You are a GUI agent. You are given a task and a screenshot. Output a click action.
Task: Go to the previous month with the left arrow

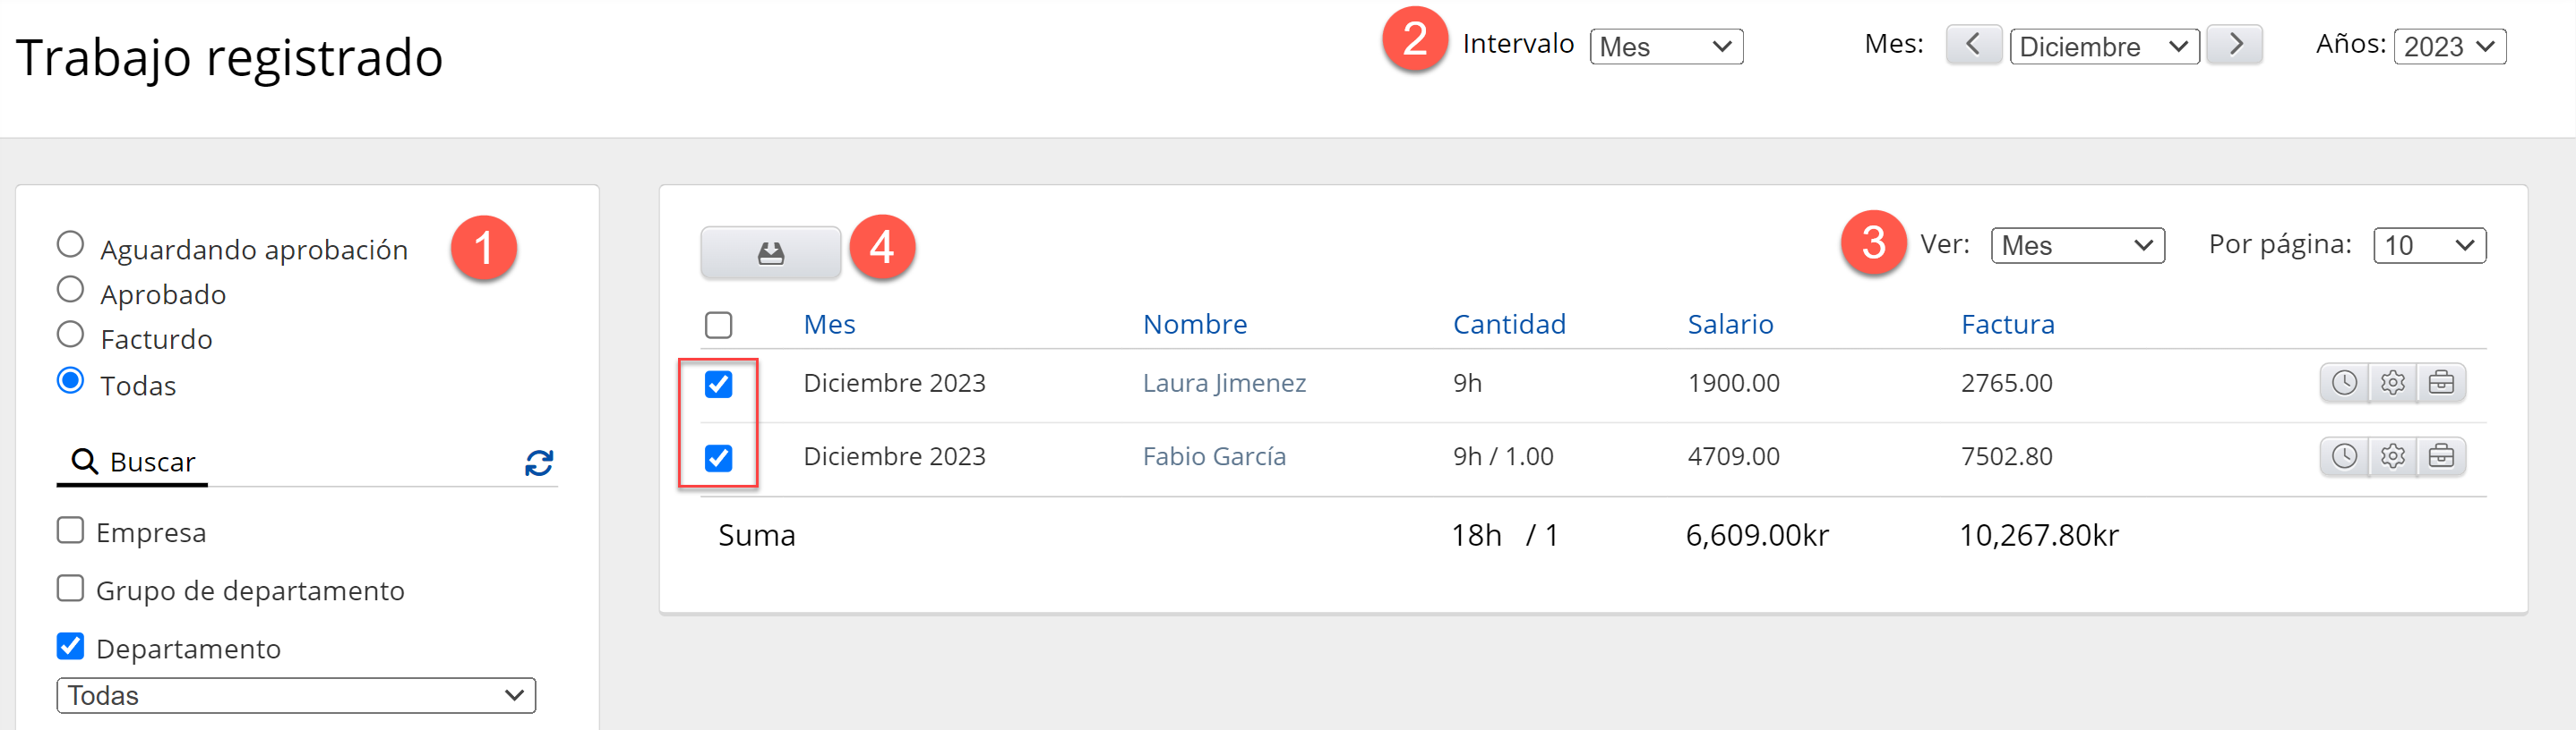click(1972, 45)
